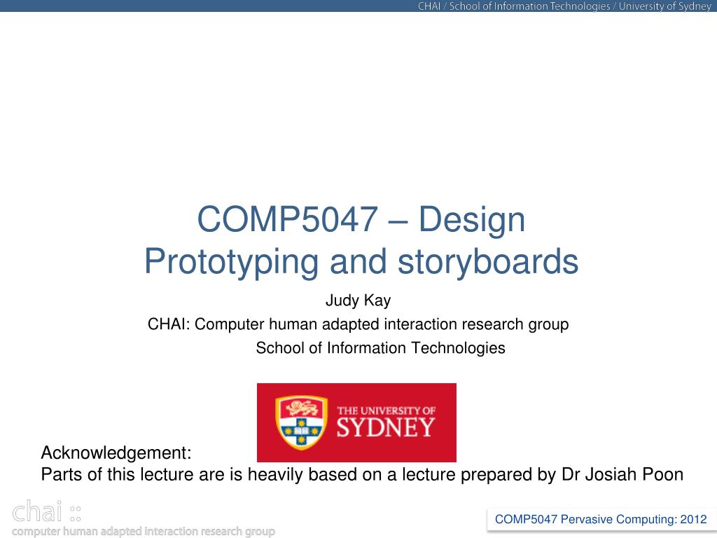The width and height of the screenshot is (717, 538).
Task: Click the author name "Judy Kay"
Action: pyautogui.click(x=358, y=301)
